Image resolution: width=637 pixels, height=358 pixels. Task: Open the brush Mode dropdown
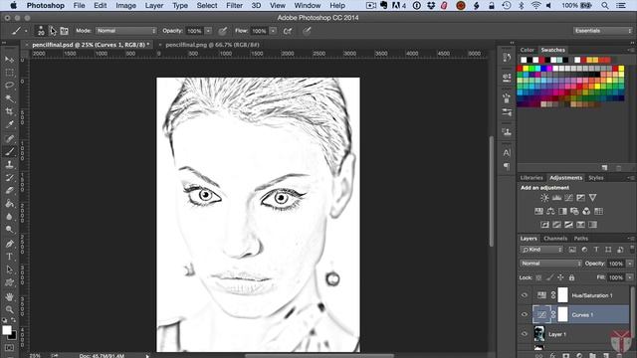[x=126, y=31]
